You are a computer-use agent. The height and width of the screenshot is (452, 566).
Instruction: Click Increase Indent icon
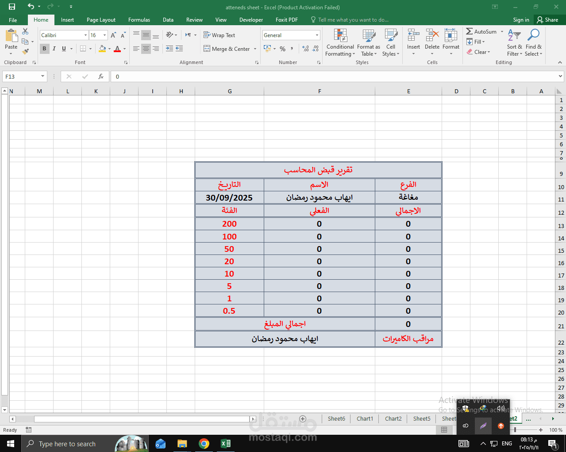179,49
